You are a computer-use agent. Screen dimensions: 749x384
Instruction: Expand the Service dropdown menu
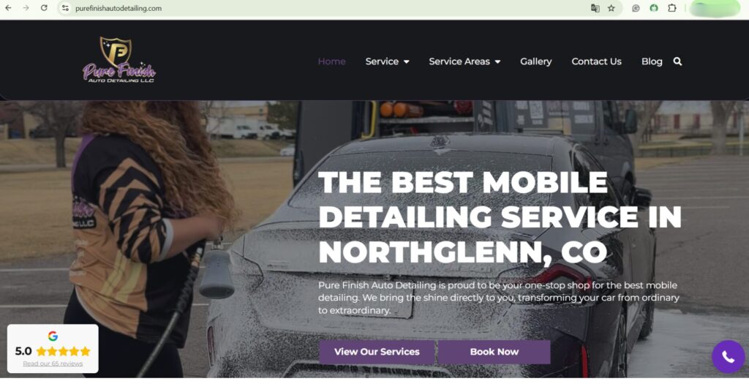[387, 61]
